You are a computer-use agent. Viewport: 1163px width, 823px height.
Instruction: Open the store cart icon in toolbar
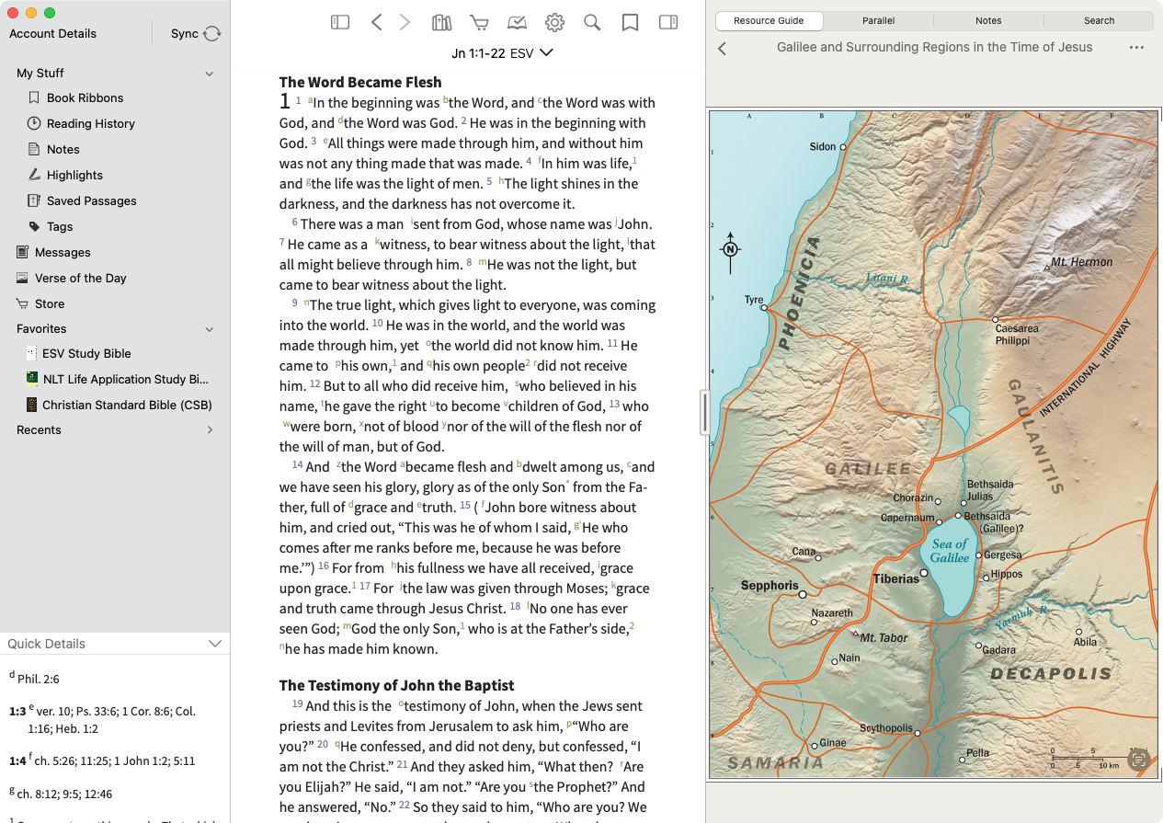(x=479, y=22)
